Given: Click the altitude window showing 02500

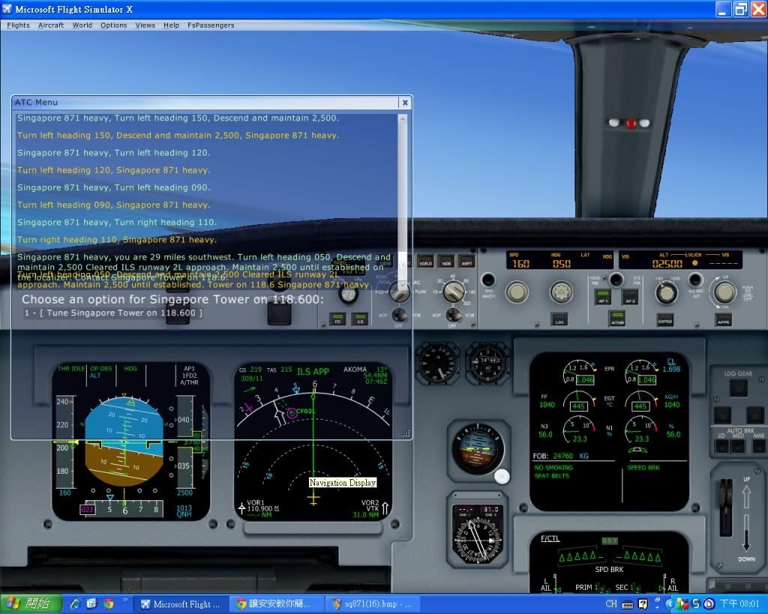Looking at the screenshot, I should [667, 263].
